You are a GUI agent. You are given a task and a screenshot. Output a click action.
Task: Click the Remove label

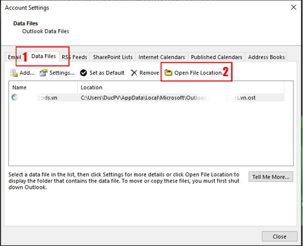click(149, 73)
